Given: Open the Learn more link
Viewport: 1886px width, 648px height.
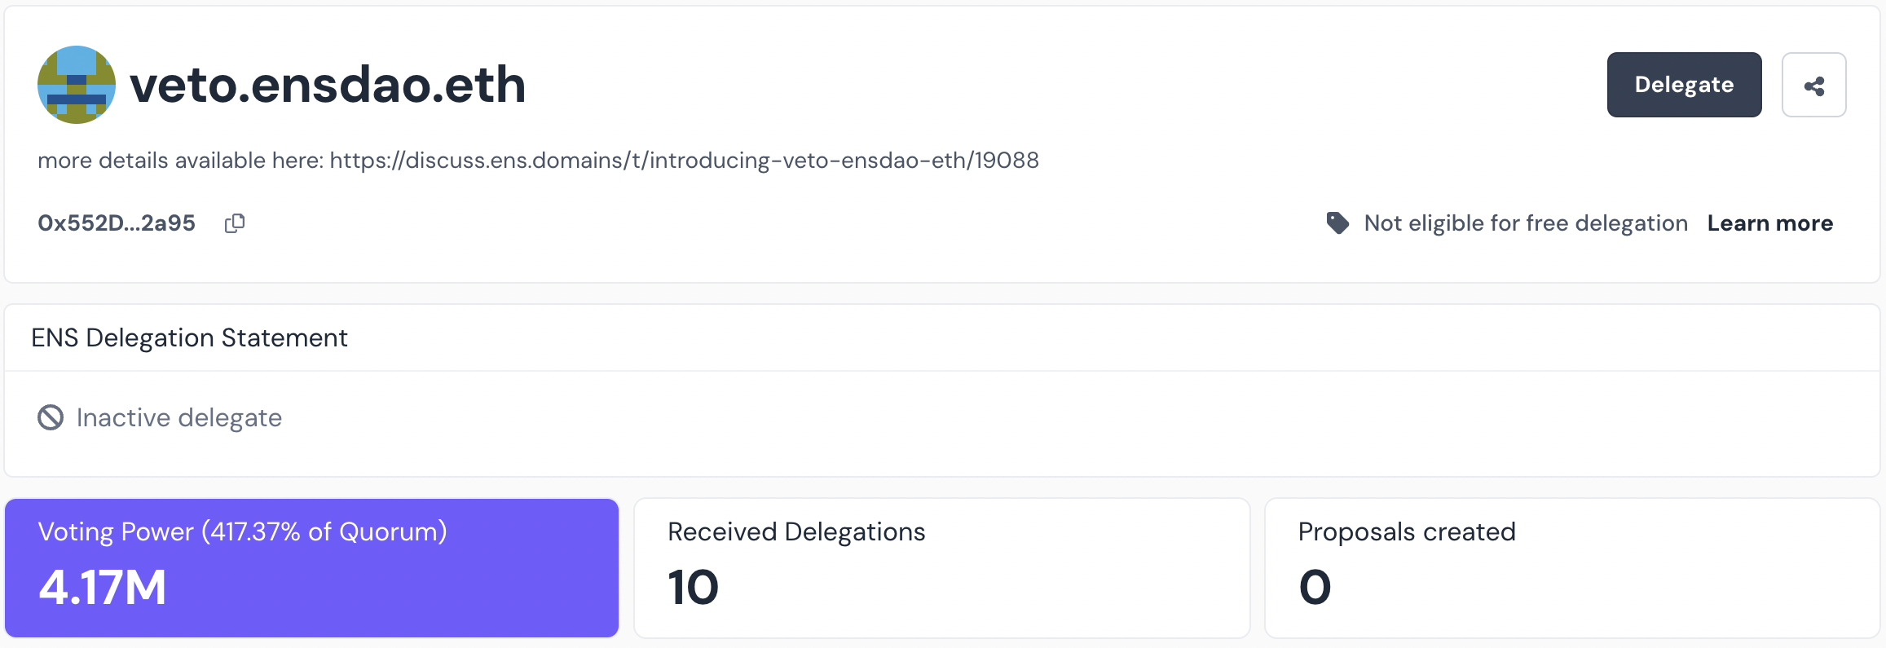Looking at the screenshot, I should coord(1769,223).
